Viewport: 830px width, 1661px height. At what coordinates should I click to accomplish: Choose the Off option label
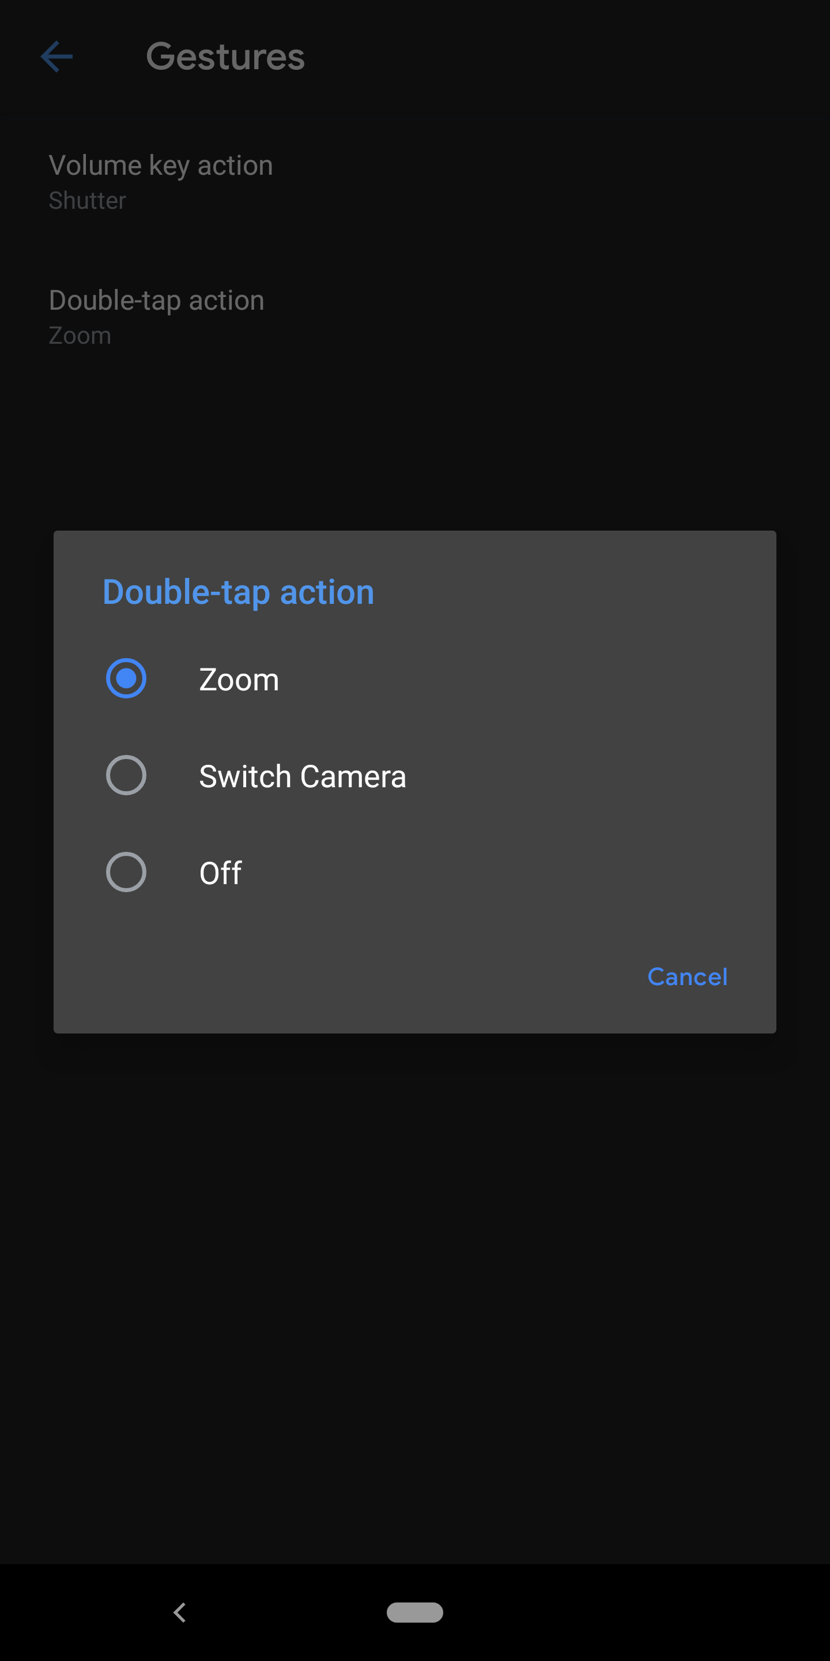click(x=220, y=873)
